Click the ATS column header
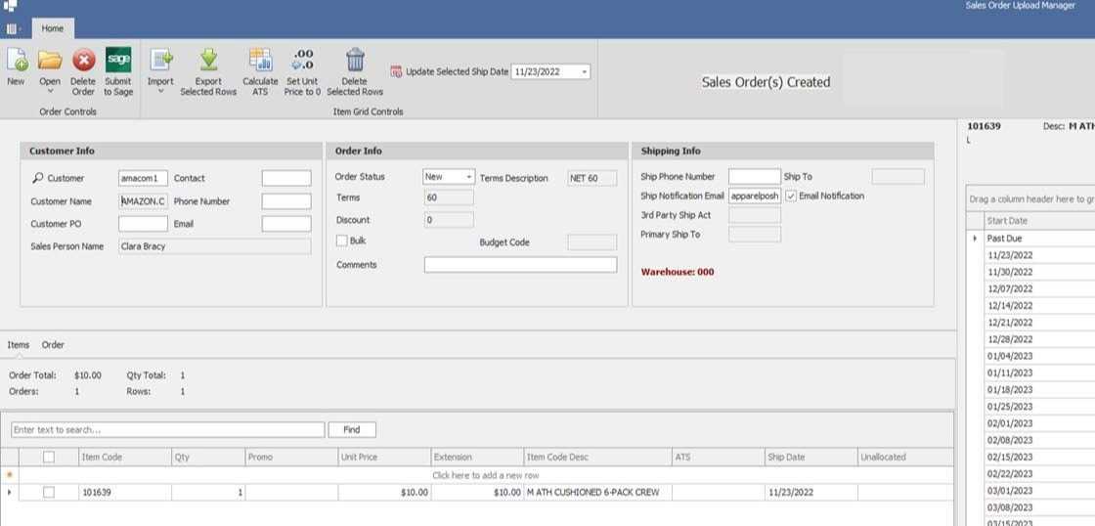Image resolution: width=1095 pixels, height=526 pixels. [x=718, y=457]
